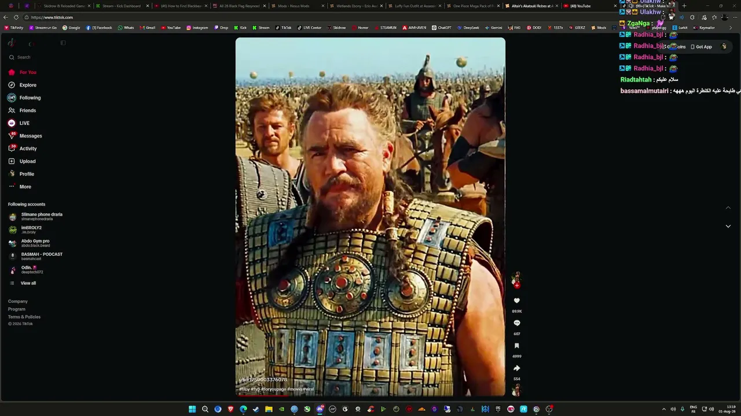Open the DeepSeek bookmark
Viewport: 741px width, 416px height.
click(x=468, y=28)
